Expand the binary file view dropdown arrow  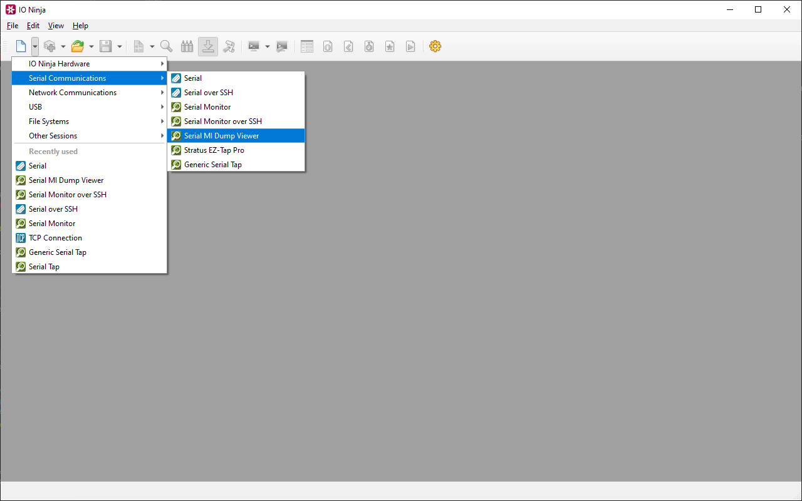[x=152, y=46]
